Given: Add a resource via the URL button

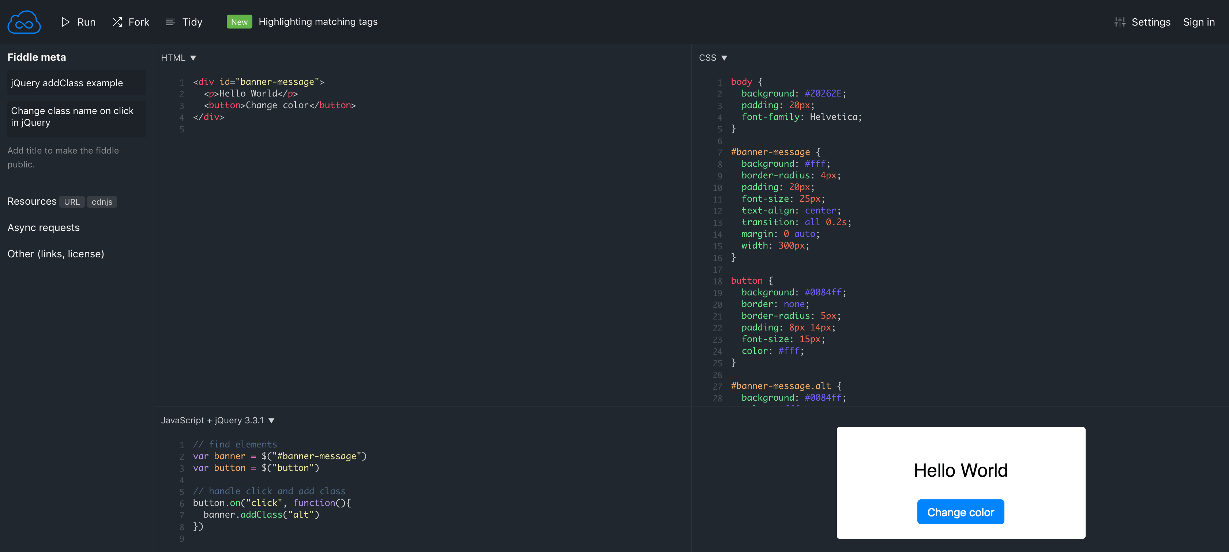Looking at the screenshot, I should (72, 202).
